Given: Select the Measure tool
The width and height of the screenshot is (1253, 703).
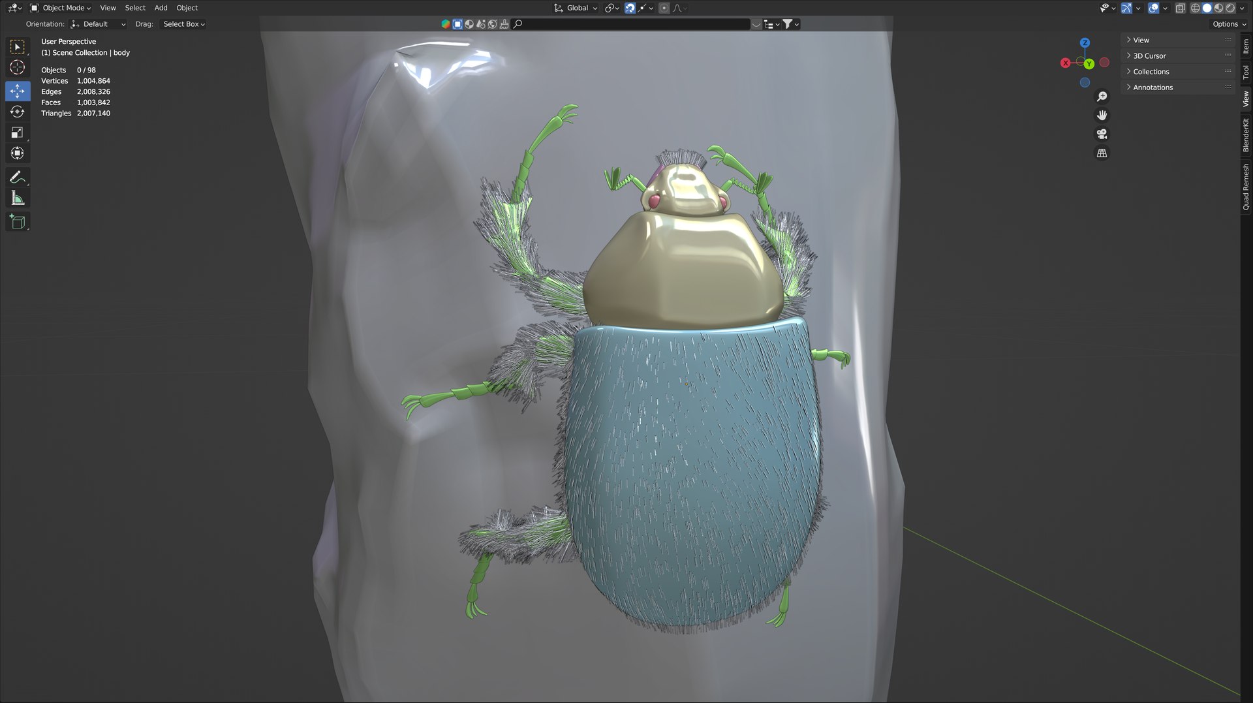Looking at the screenshot, I should tap(18, 198).
